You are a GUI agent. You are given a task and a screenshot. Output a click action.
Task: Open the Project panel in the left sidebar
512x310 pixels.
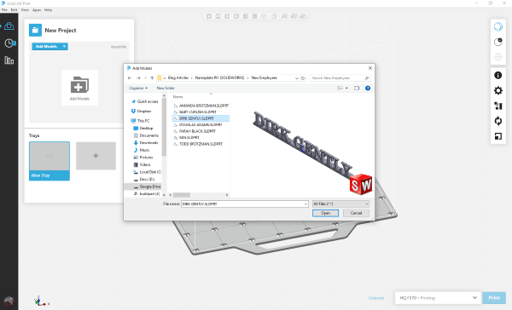pyautogui.click(x=9, y=26)
